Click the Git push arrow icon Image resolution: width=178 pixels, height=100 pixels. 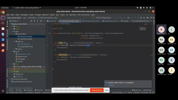click(138, 18)
